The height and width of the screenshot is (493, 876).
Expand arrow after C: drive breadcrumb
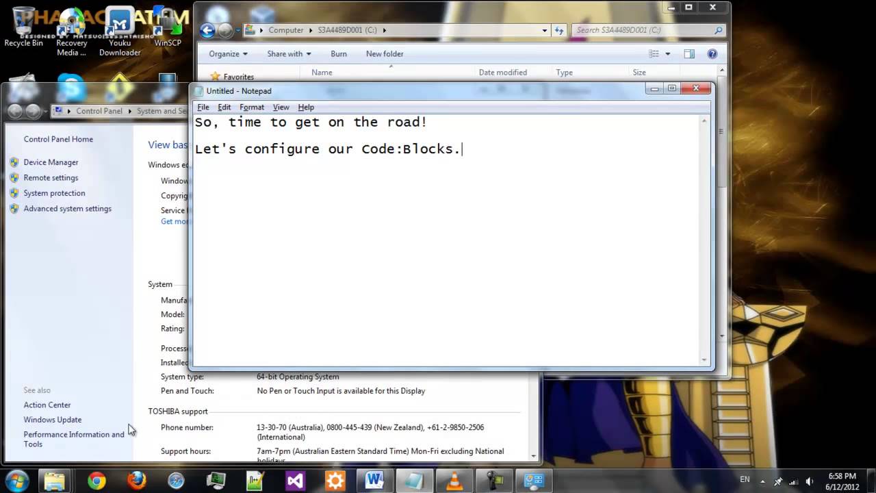(x=385, y=30)
